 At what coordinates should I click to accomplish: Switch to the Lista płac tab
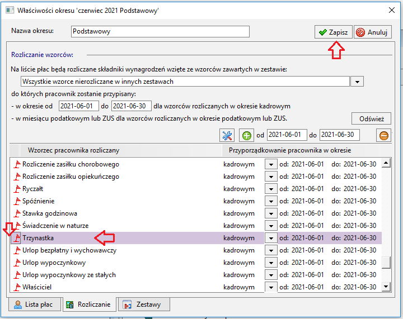[x=35, y=304]
